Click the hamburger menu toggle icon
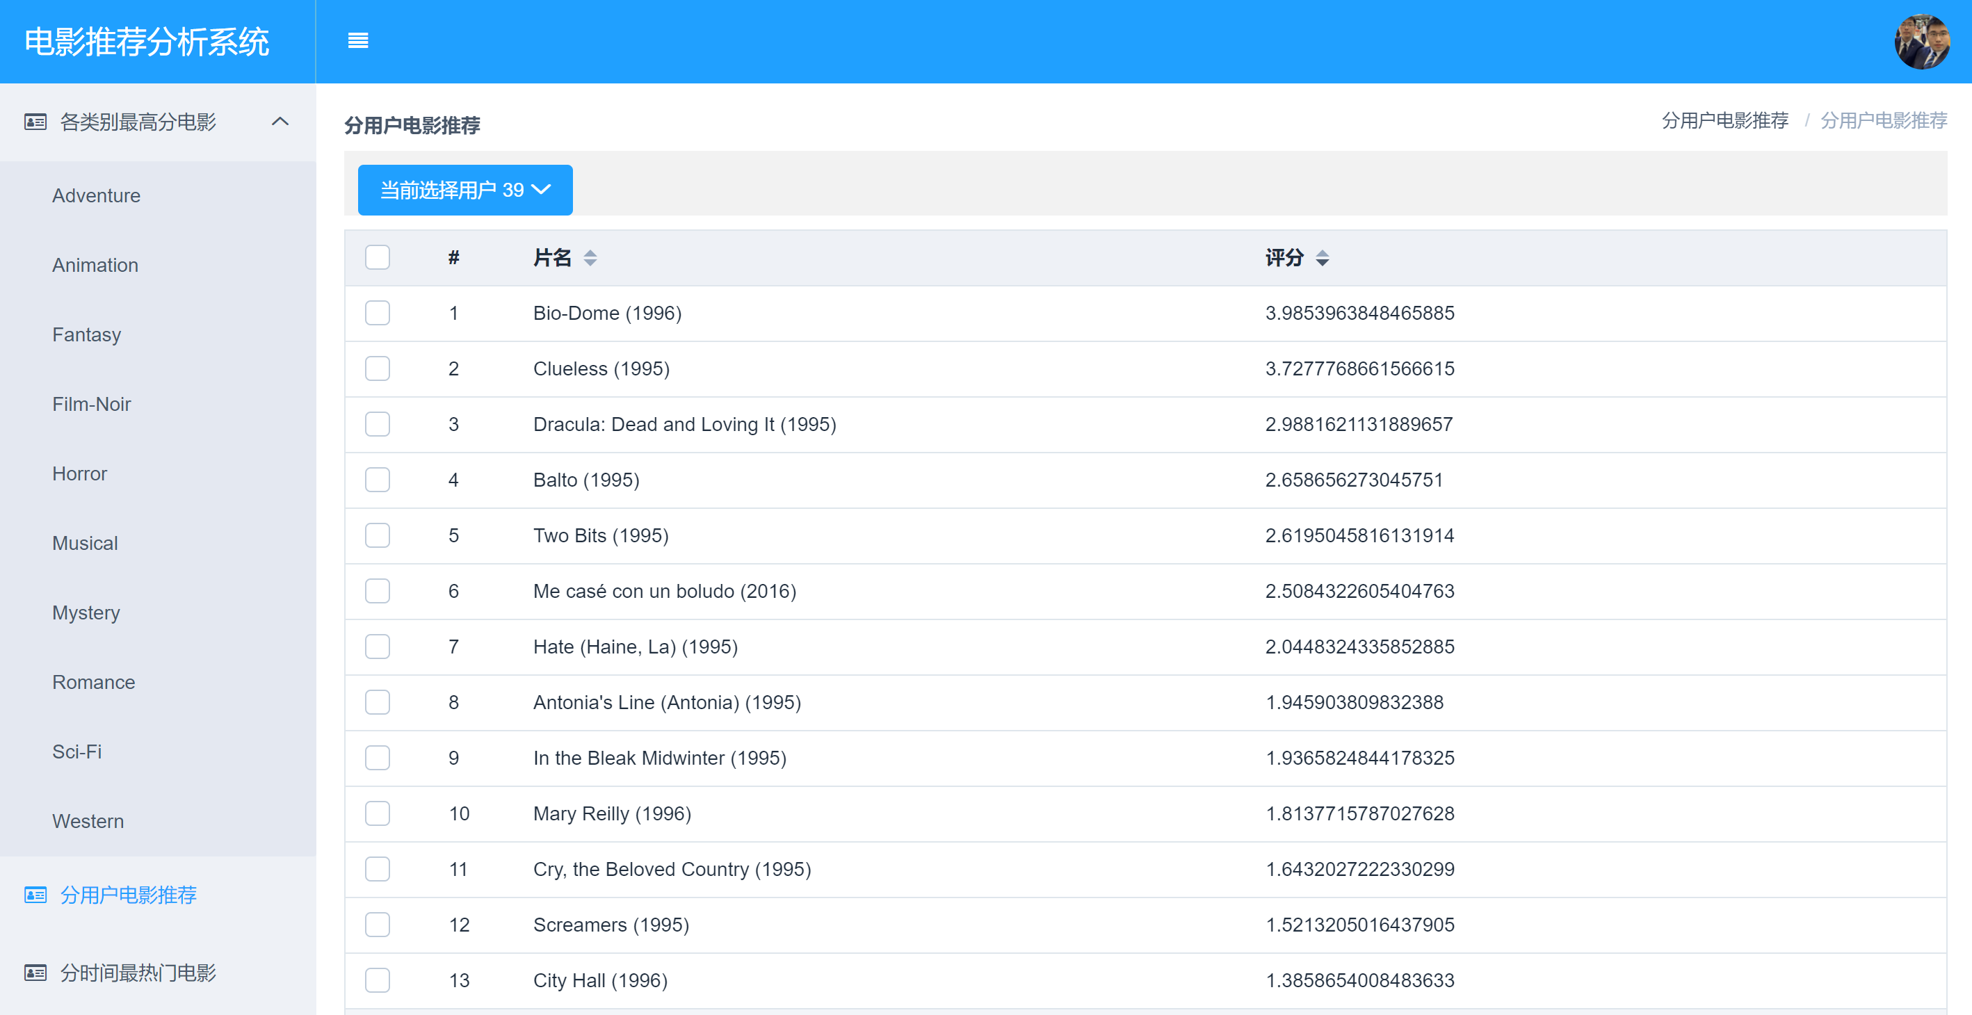The image size is (1972, 1015). click(357, 40)
